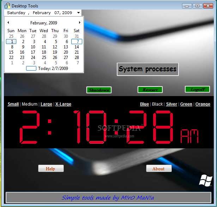Set clock size to Medium

[30, 104]
